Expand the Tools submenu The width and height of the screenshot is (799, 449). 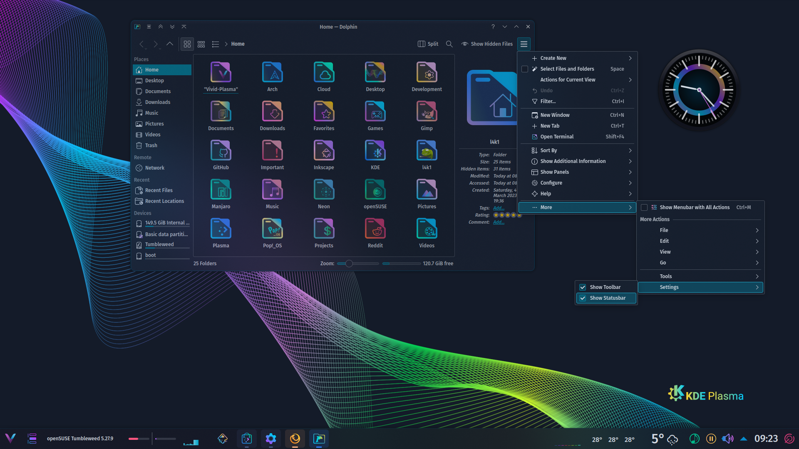click(x=700, y=276)
